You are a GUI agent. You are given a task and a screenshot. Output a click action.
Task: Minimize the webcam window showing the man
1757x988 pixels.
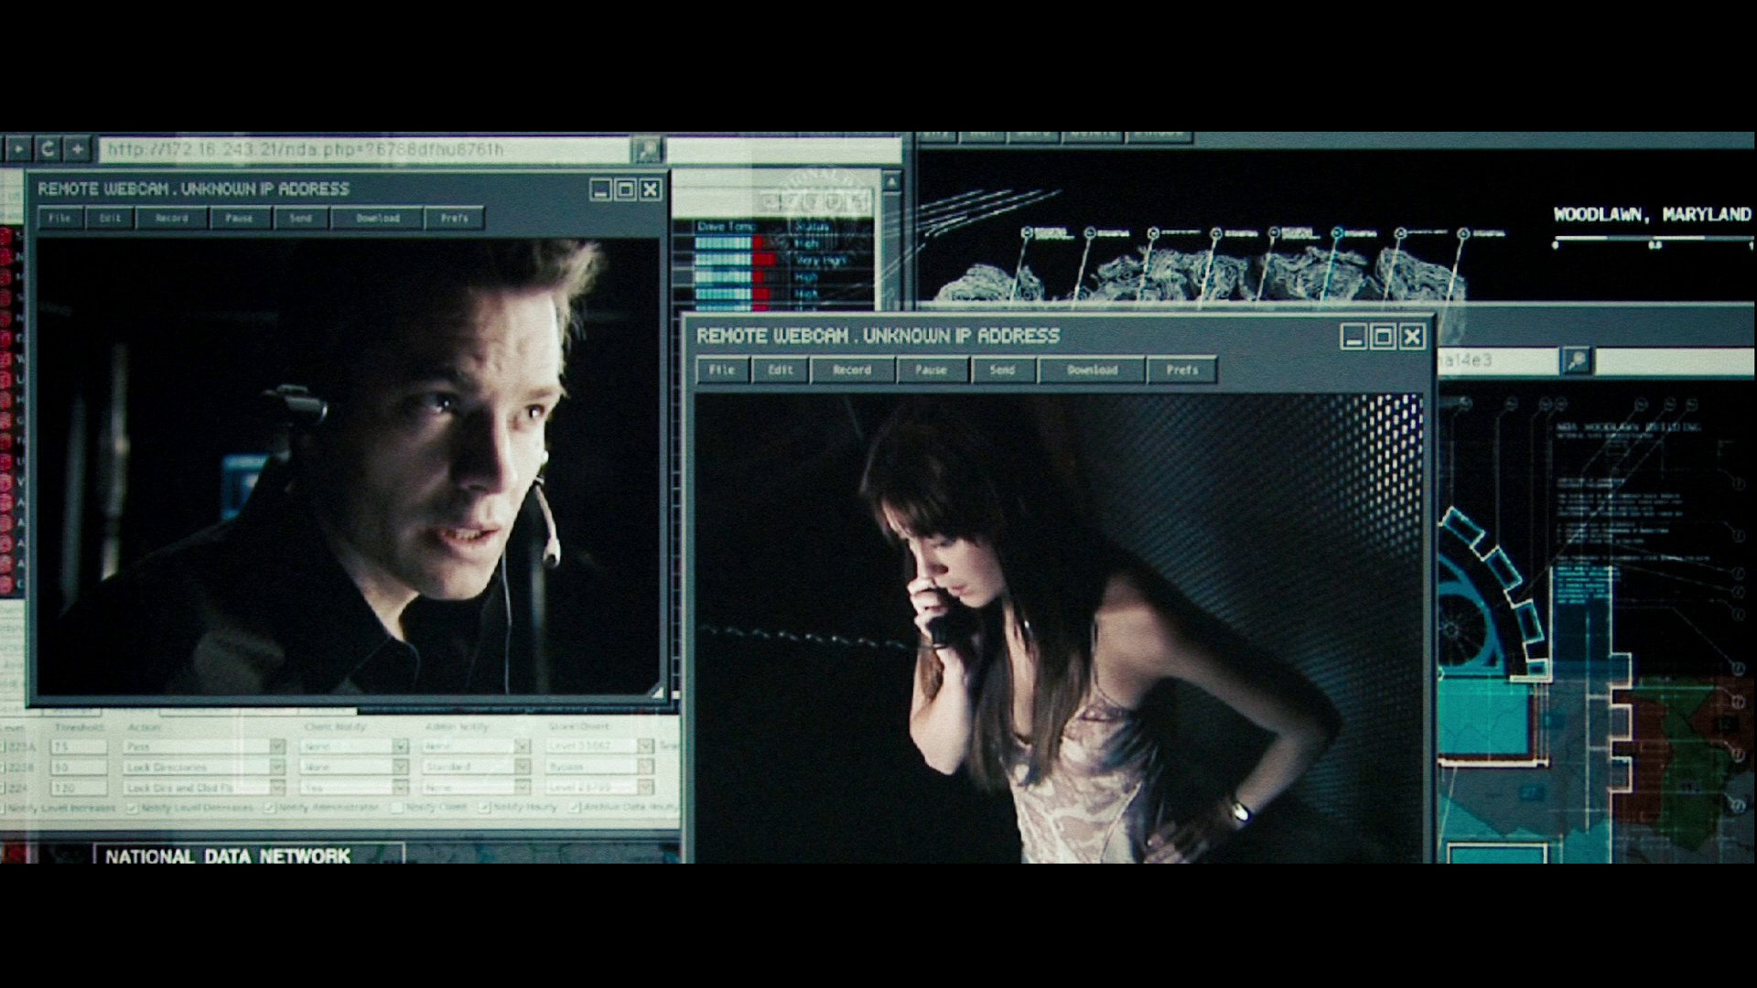(601, 189)
